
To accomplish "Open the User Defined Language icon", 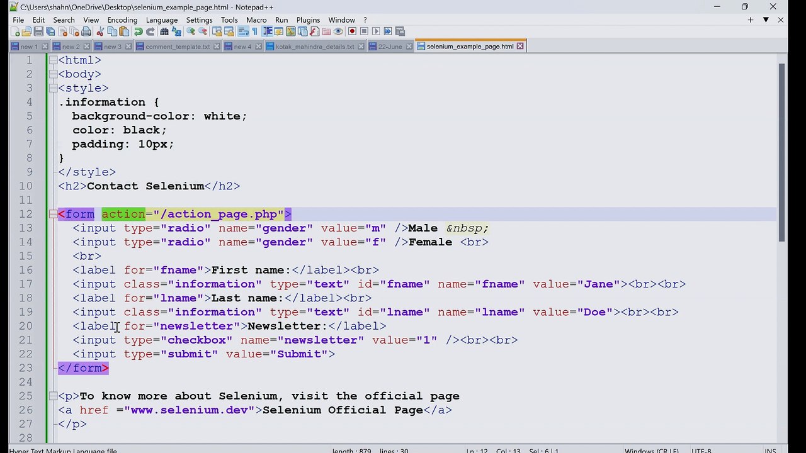I will [279, 31].
